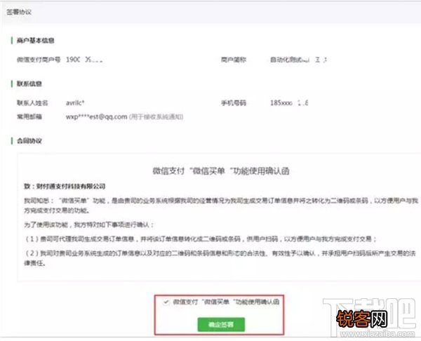This screenshot has height=341, width=421.
Task: Select the 商户简称 label
Action: coord(234,60)
